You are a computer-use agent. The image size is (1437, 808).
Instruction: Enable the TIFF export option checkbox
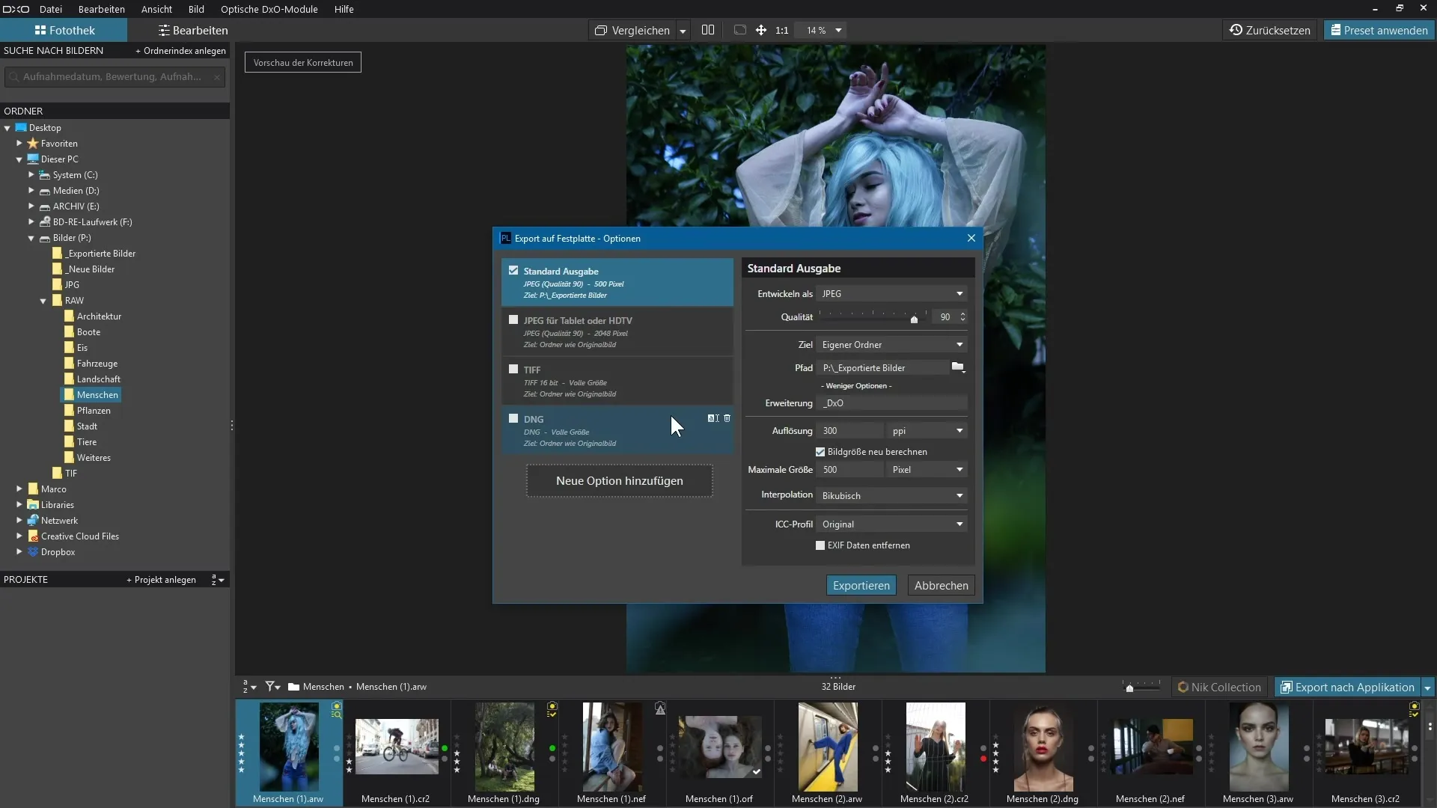513,370
